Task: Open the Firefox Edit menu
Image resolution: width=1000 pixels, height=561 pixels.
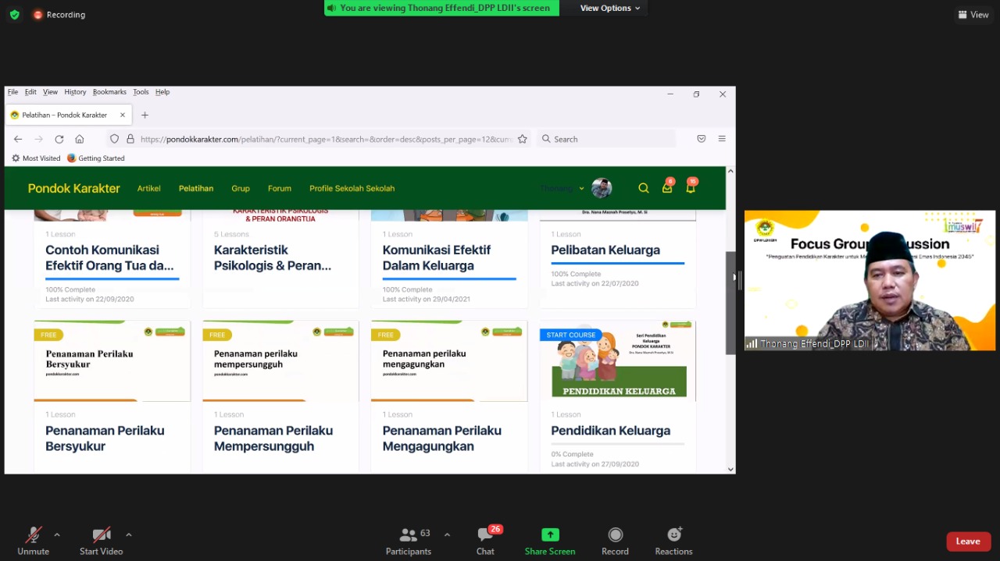Action: tap(30, 92)
